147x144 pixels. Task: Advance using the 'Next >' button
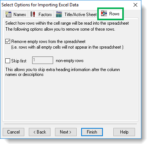coord(66,132)
